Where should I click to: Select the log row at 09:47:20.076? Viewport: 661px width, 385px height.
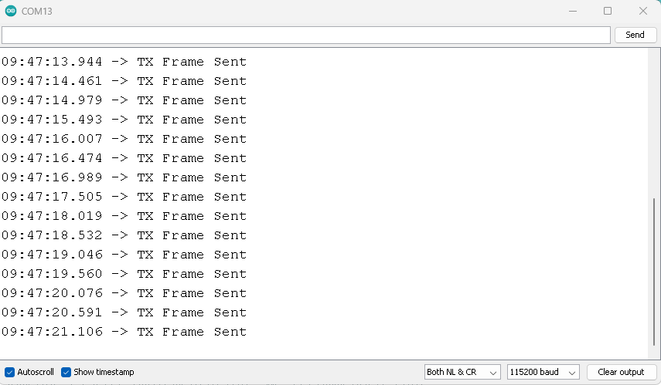coord(124,293)
